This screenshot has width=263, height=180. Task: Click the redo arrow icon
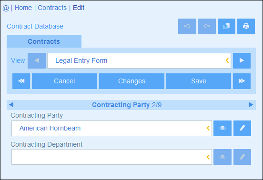tap(207, 26)
